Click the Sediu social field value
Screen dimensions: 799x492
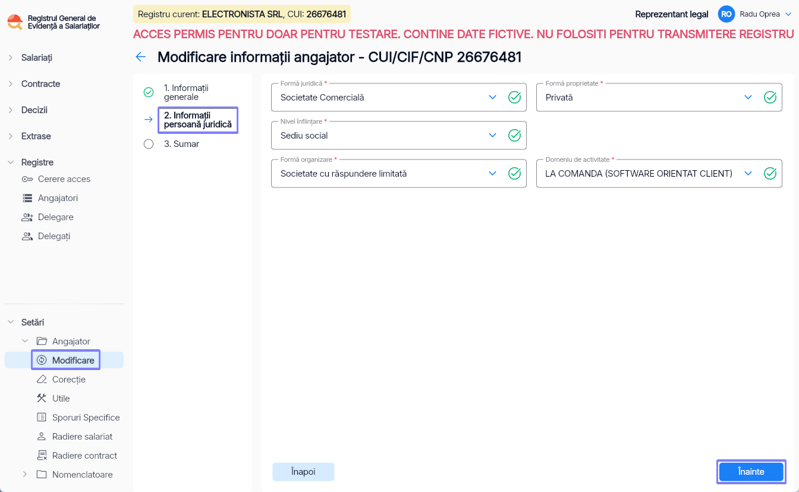304,135
